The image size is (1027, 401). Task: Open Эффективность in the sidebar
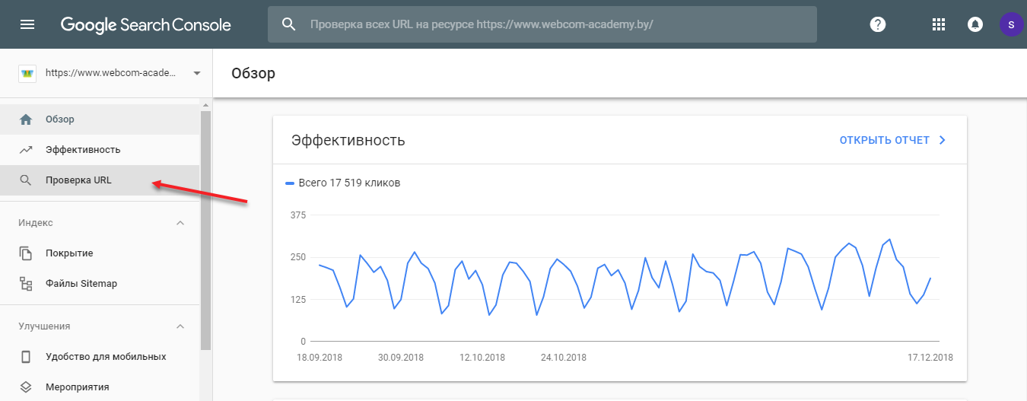83,150
